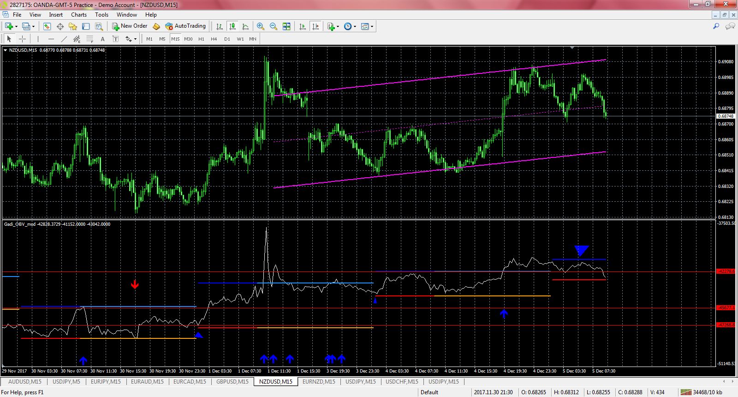Open the search magnifier icon
The width and height of the screenshot is (738, 397).
716,26
